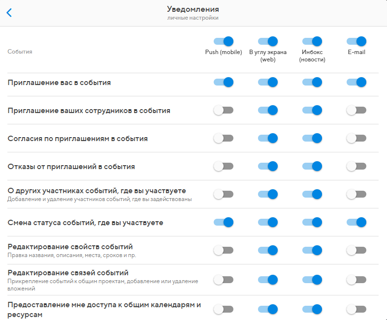
Task: Disable Push for Приглашение вас в события
Action: point(223,82)
